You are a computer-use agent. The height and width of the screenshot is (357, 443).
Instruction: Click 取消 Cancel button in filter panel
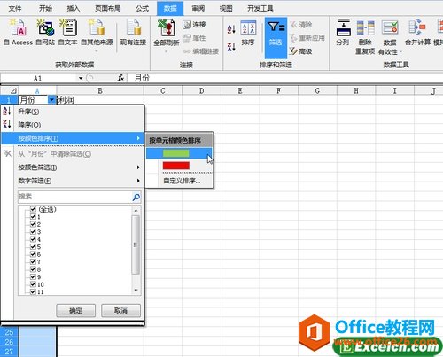(120, 311)
